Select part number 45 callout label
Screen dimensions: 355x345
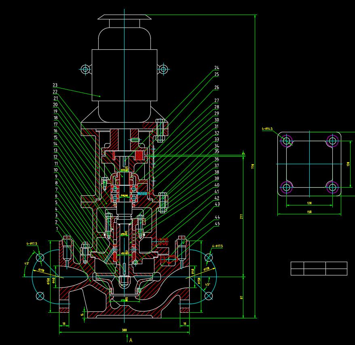click(217, 224)
